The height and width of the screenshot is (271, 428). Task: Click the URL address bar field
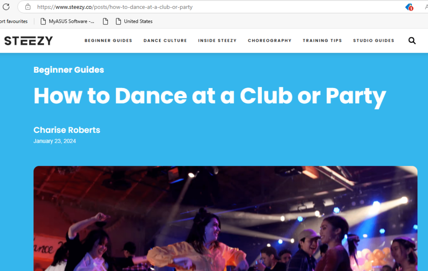click(218, 7)
